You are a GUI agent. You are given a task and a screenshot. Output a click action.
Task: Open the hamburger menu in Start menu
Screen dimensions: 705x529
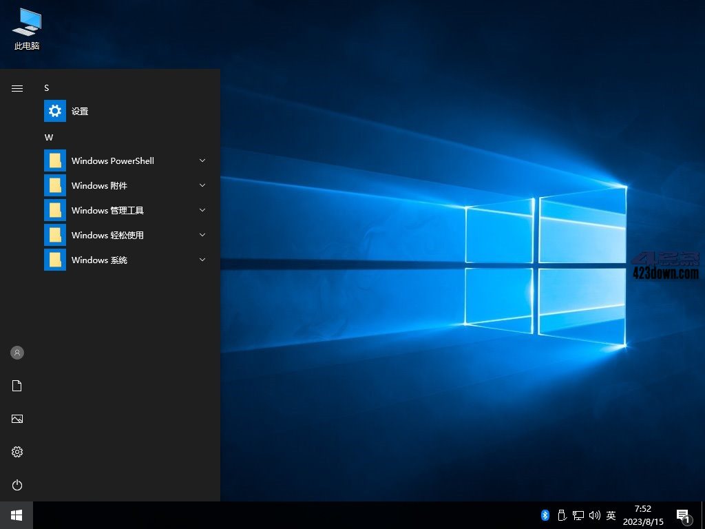[x=17, y=88]
